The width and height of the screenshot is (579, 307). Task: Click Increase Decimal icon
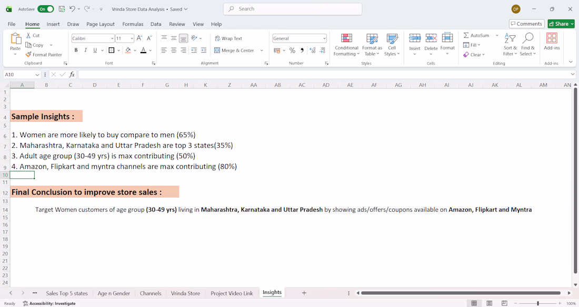click(x=312, y=50)
